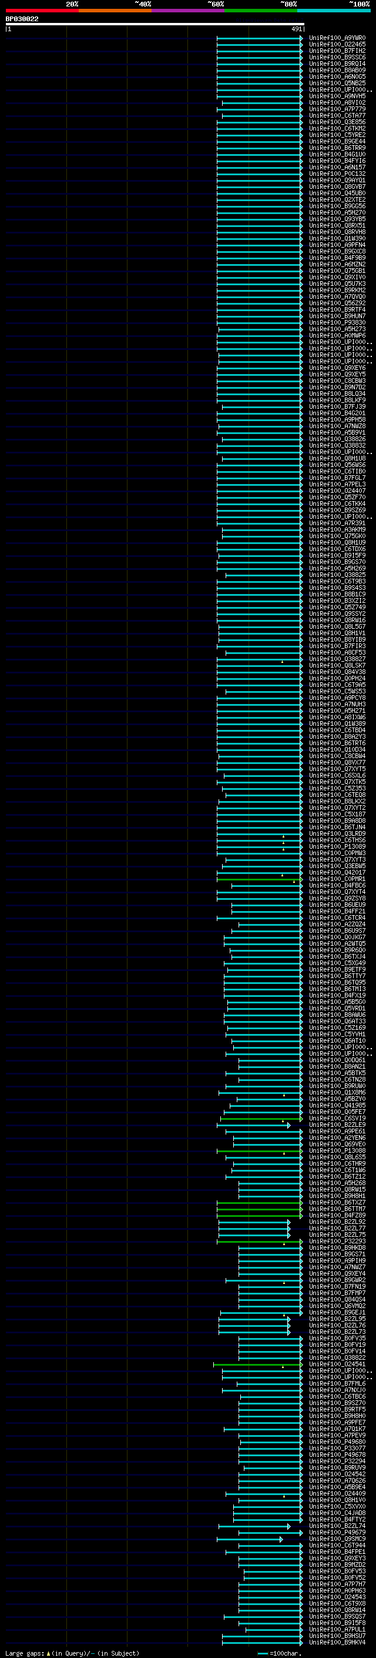
Task: Select hit label UniRef100_C0PMR1
Action: click(337, 879)
